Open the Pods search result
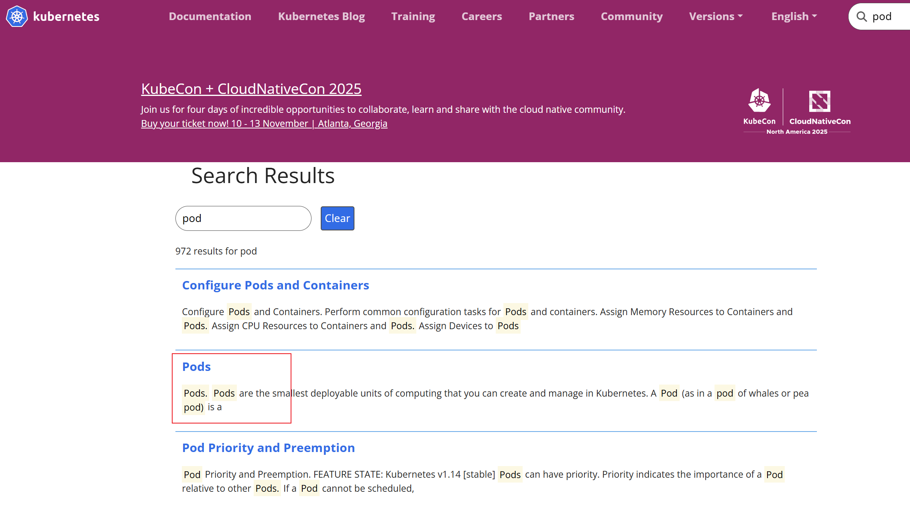Viewport: 910px width, 505px height. tap(196, 367)
